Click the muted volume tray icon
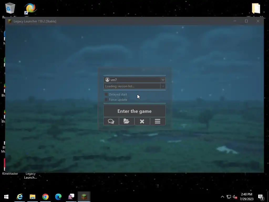This screenshot has width=269, height=202. (x=235, y=197)
